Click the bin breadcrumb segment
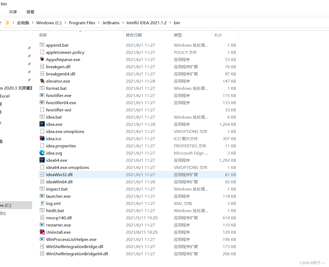Screen dimensions: 329x267 coord(177,23)
